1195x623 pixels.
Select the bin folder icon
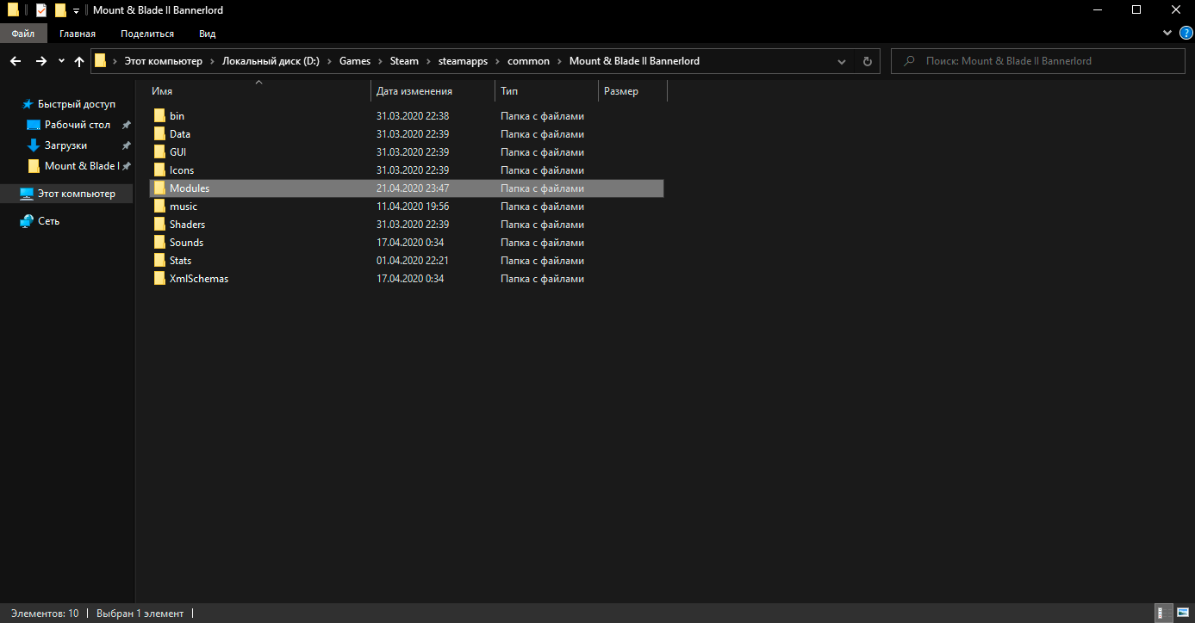pos(159,115)
